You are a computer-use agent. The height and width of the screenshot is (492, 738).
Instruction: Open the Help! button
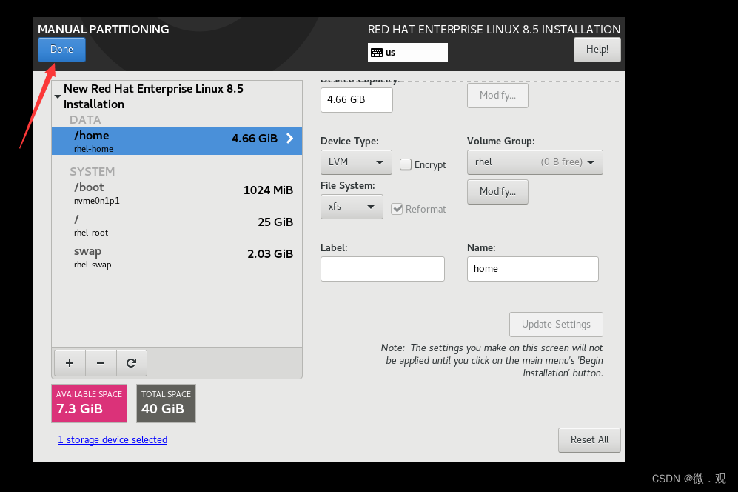(x=597, y=50)
